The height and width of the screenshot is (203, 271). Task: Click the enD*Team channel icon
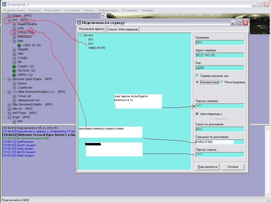click(x=9, y=113)
